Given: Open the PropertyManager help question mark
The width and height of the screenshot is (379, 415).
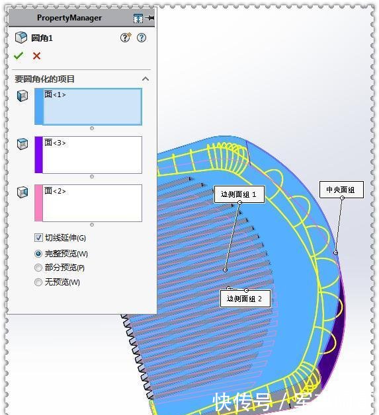Looking at the screenshot, I should 142,38.
